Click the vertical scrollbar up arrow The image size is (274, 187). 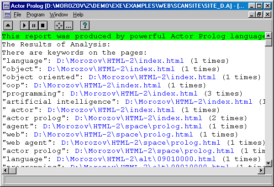tap(269, 35)
